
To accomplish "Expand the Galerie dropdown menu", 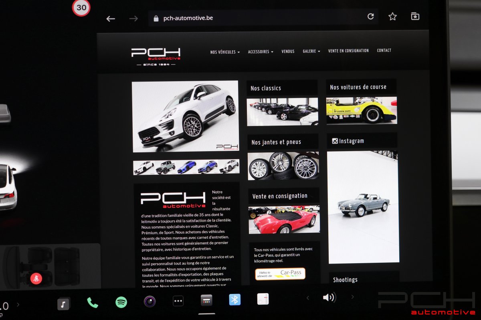I will 311,51.
